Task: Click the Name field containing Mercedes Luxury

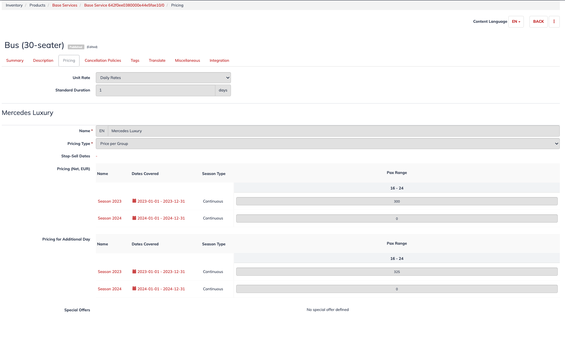Action: (x=334, y=131)
